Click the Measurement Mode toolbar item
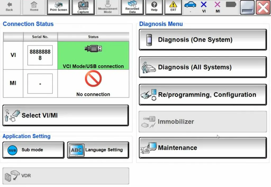271x187 pixels. (107, 7)
